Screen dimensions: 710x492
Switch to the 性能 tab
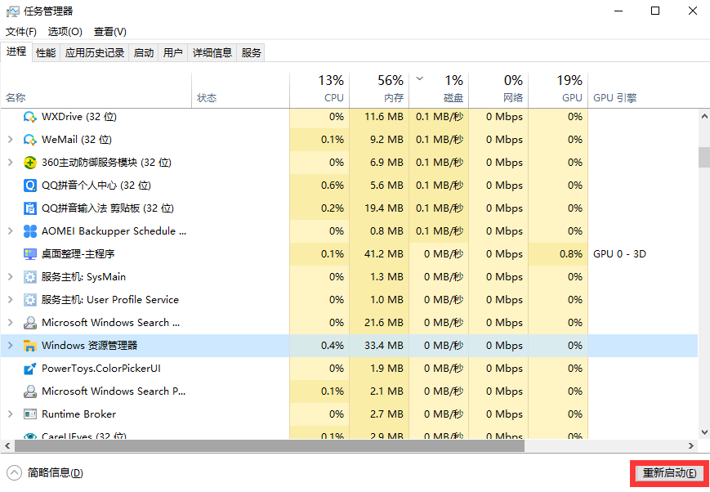tap(46, 53)
